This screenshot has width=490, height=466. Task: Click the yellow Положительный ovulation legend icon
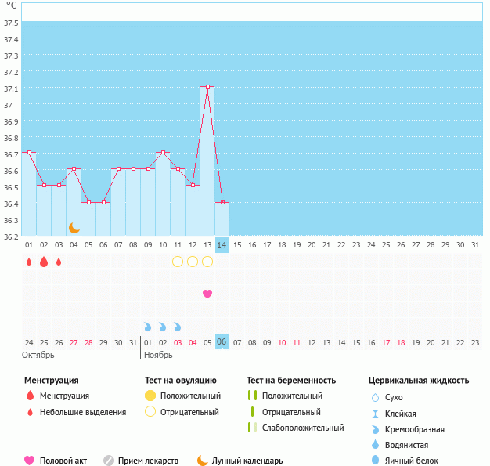150,396
